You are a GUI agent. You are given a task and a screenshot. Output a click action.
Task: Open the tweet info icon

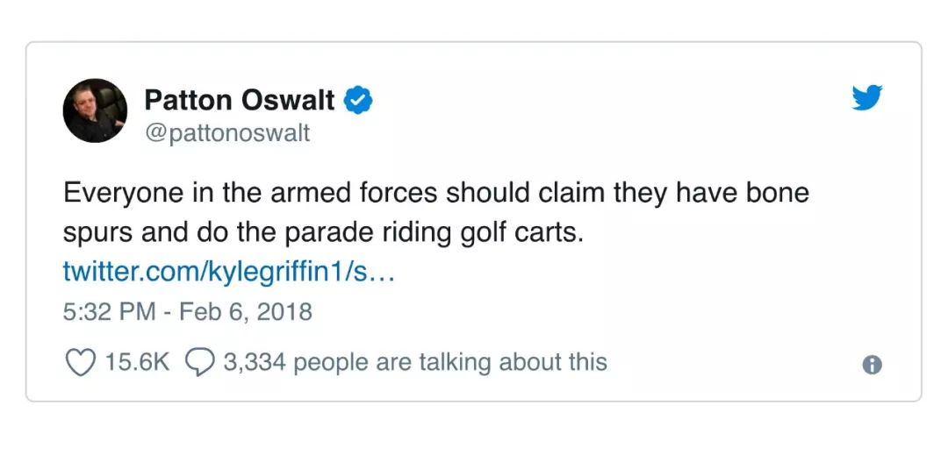(872, 365)
